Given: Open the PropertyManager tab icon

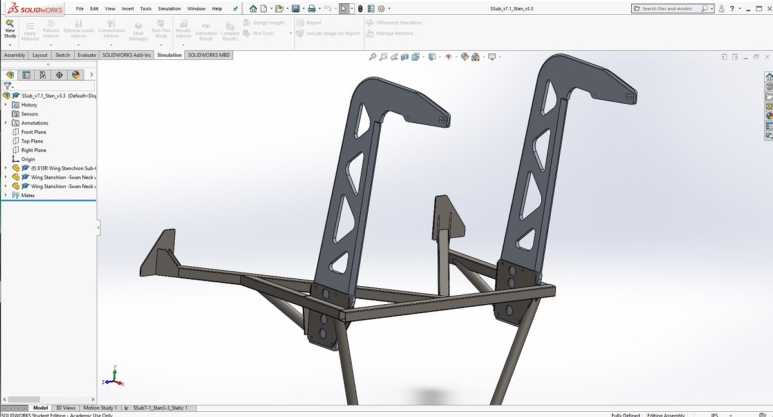Looking at the screenshot, I should point(26,75).
